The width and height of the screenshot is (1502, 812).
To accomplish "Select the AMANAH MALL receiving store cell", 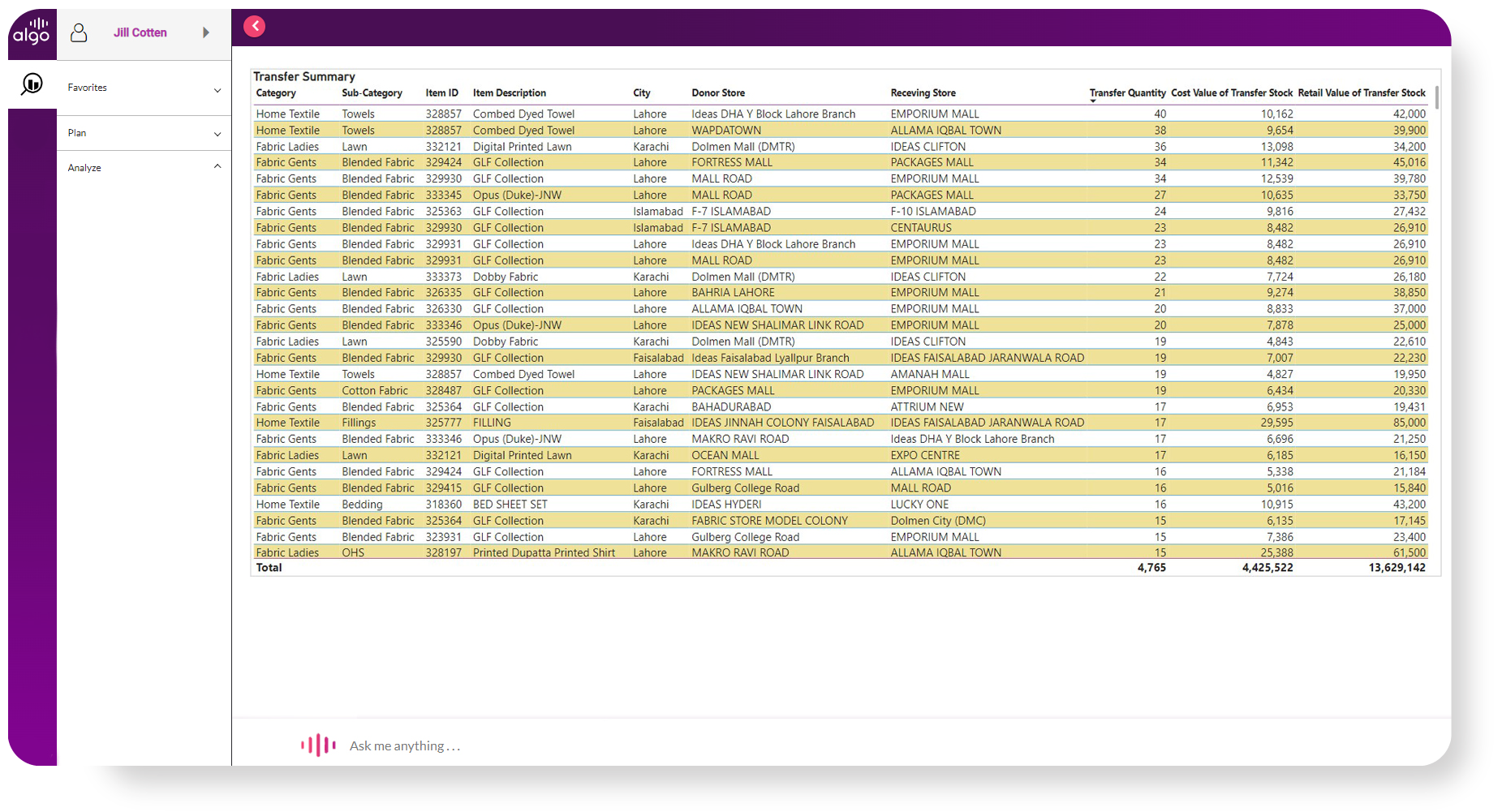I will click(x=930, y=374).
